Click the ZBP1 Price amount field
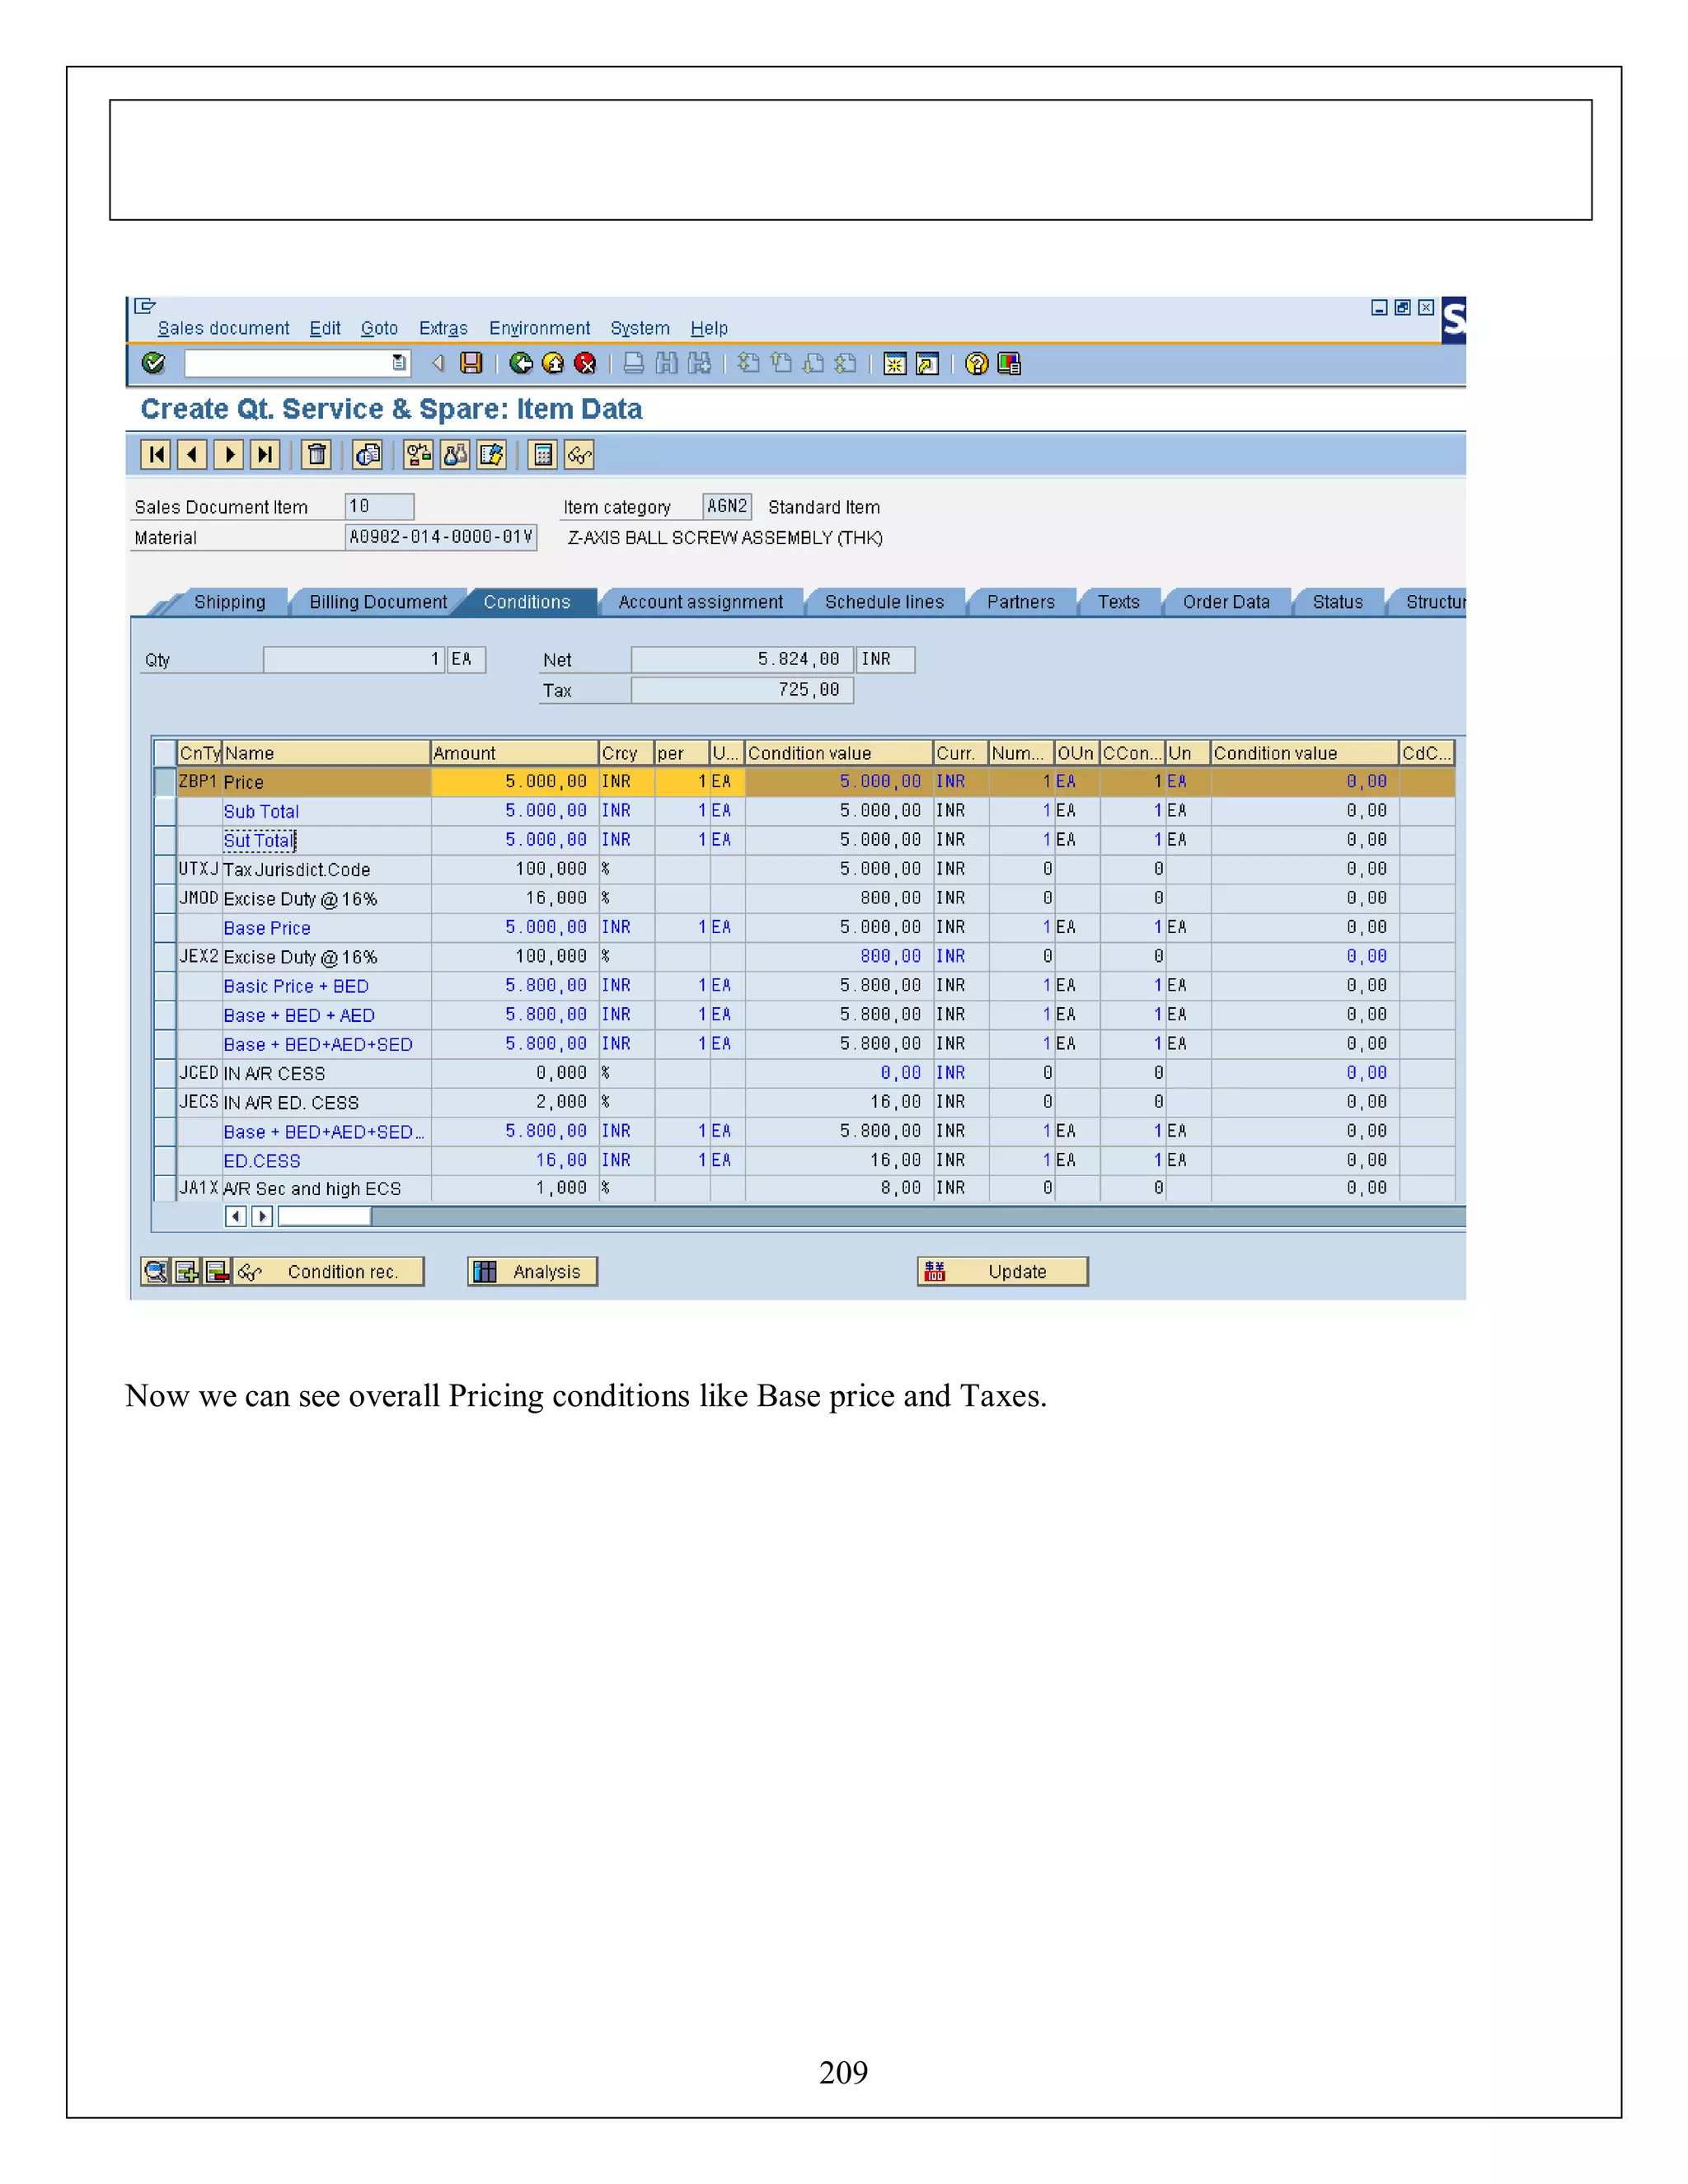Viewport: 1688px width, 2184px height. (514, 781)
